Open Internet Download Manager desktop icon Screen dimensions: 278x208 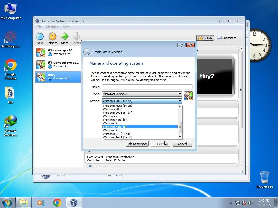tap(11, 126)
